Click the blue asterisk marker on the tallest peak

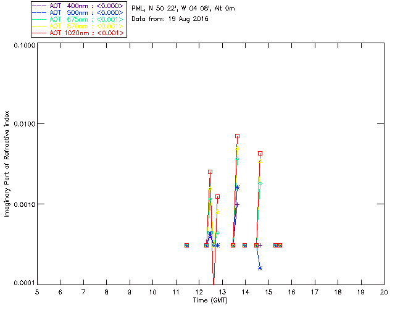237,188
